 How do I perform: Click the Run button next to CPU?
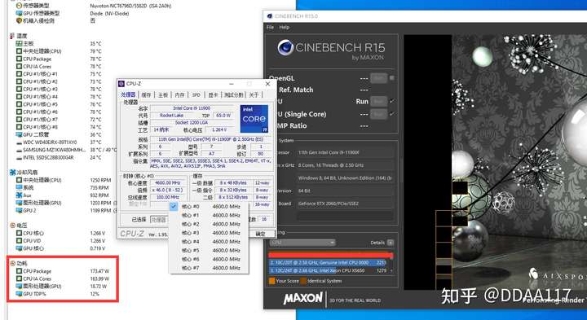point(378,101)
